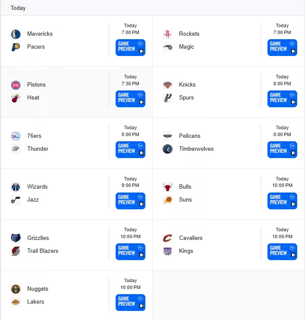Open Game Preview for Cavaliers vs Kings
Viewport: 305px width, 320px height.
(282, 252)
